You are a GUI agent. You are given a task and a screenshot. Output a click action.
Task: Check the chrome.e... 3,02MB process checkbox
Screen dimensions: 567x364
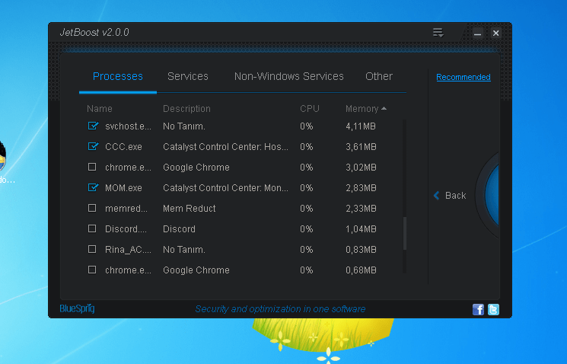click(x=92, y=167)
